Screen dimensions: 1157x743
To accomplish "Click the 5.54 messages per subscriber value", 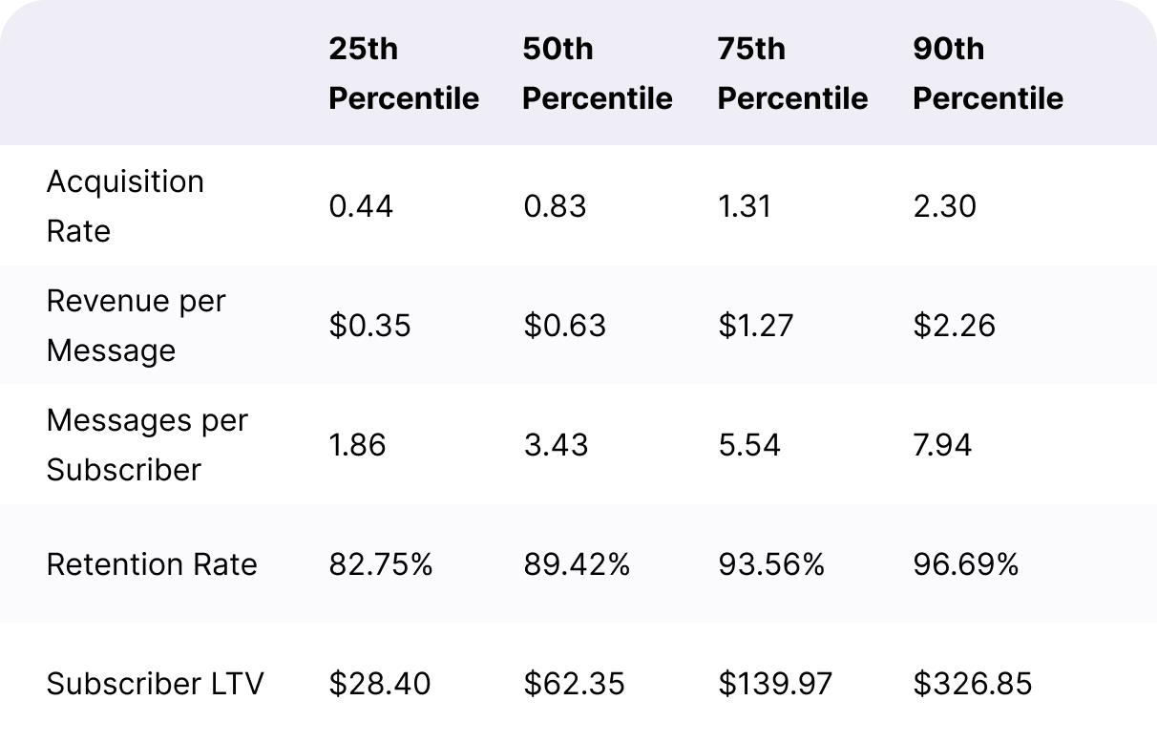I will 749,445.
